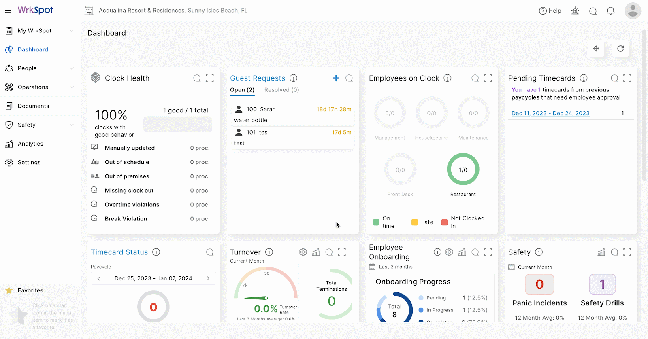Image resolution: width=648 pixels, height=339 pixels.
Task: Expand the Clock Health widget to fullscreen
Action: click(209, 78)
